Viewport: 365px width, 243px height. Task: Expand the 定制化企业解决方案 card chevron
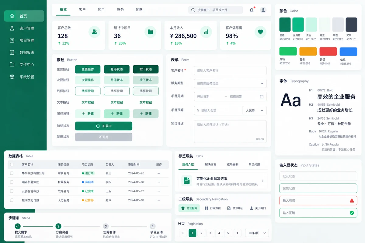pos(262,181)
